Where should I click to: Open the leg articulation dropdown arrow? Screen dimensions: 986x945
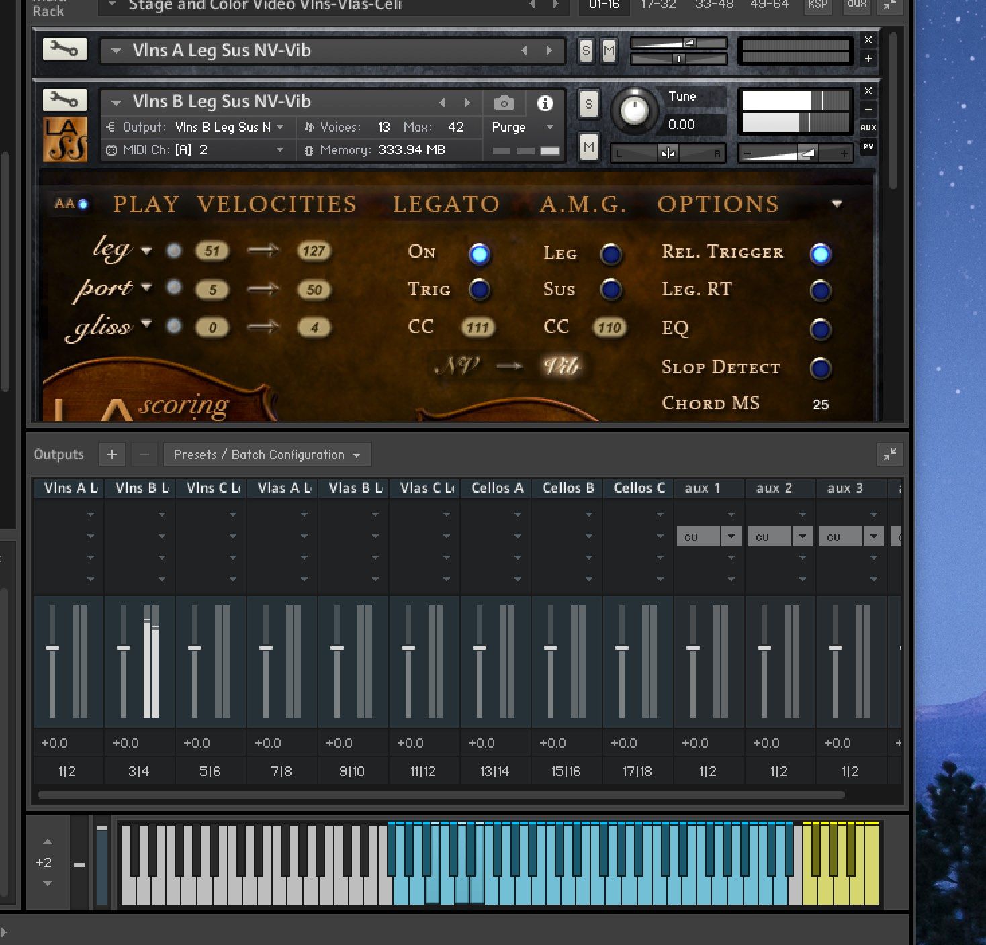146,251
